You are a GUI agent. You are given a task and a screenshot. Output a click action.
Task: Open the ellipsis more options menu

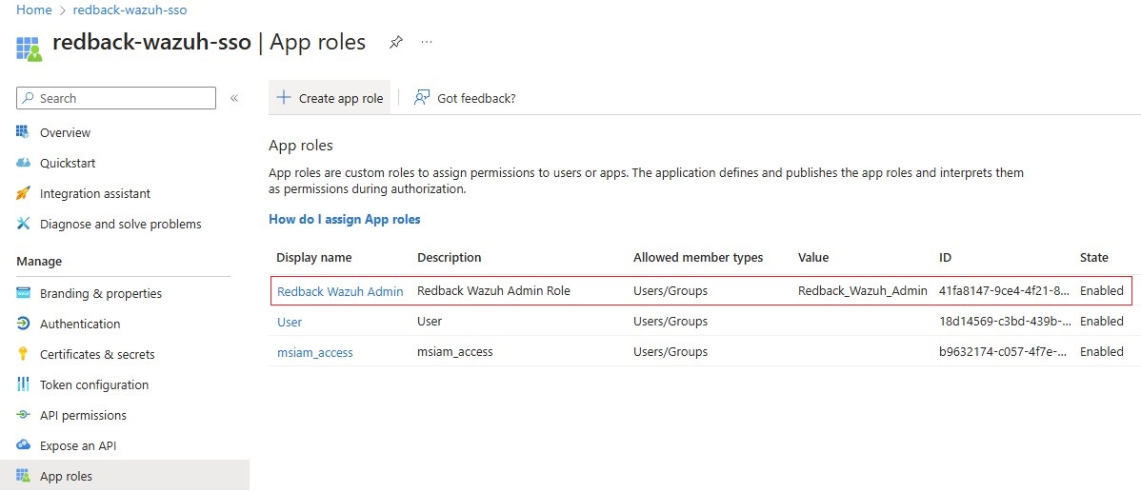click(x=427, y=42)
